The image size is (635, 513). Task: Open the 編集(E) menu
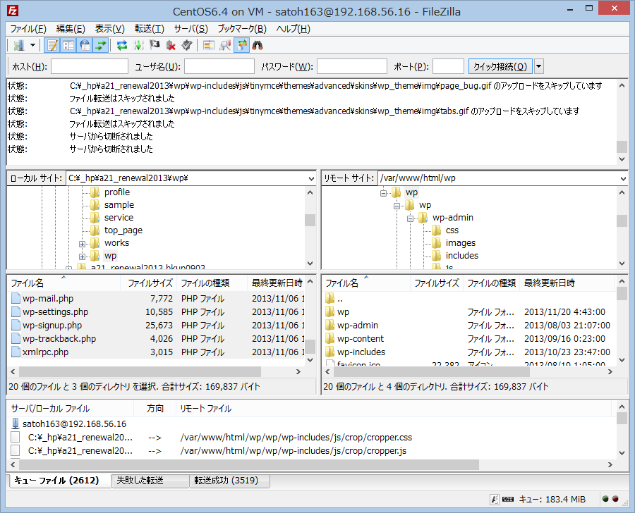(x=71, y=29)
